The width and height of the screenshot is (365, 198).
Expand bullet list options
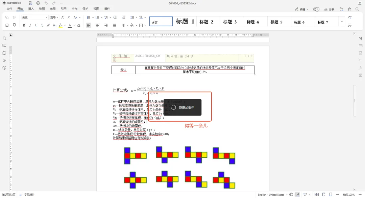93,18
